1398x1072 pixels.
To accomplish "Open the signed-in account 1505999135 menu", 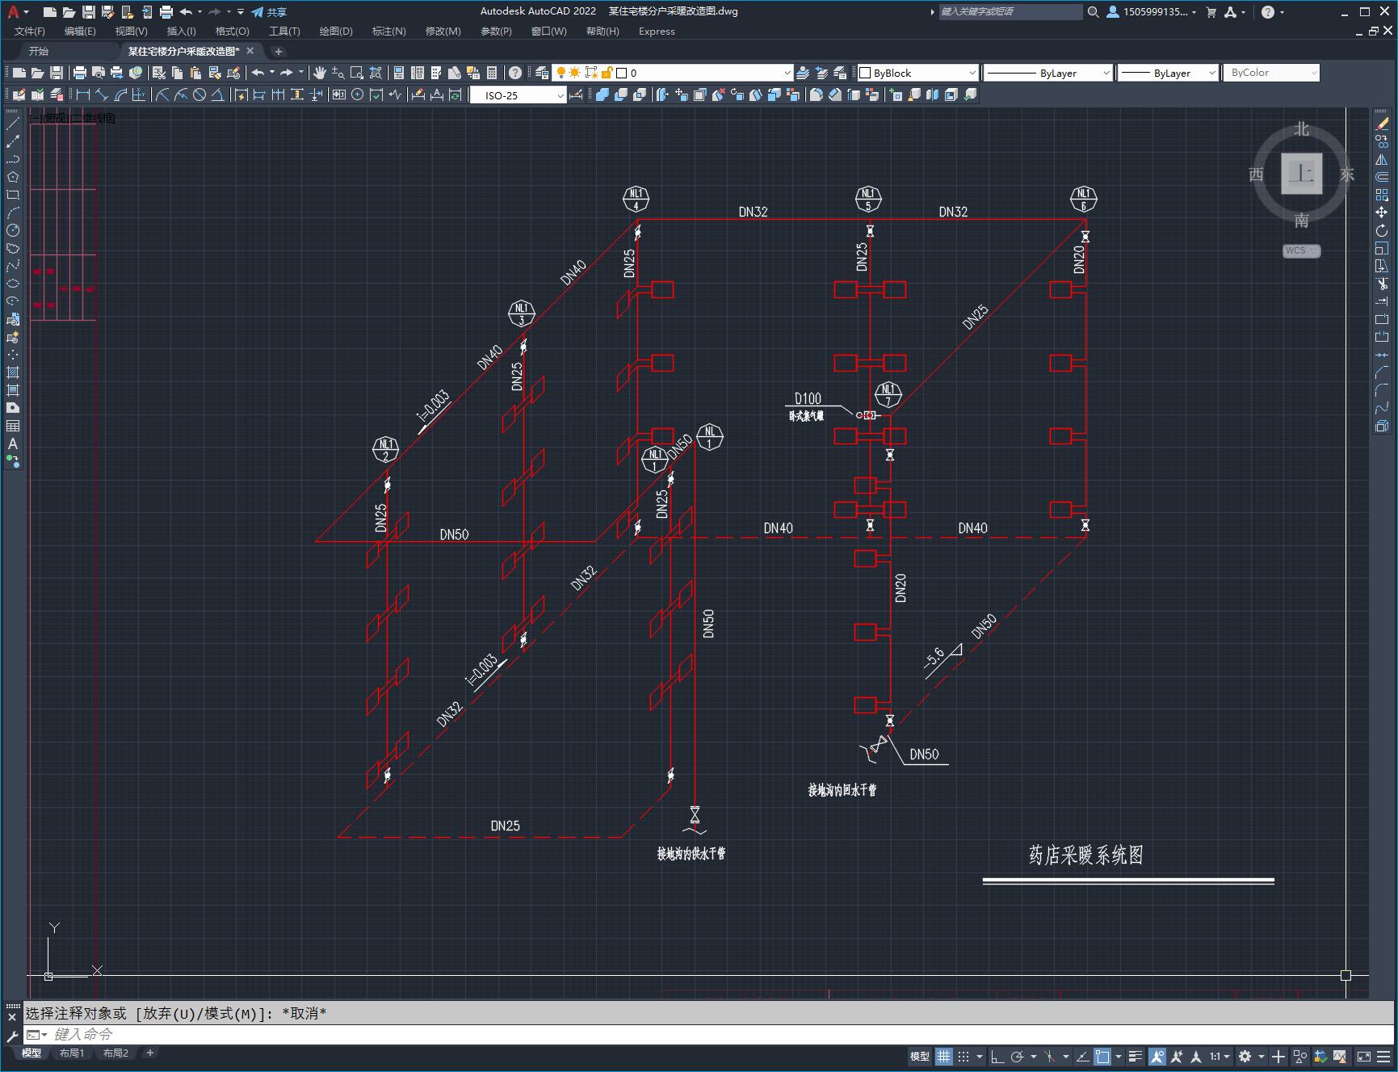I will click(1152, 12).
